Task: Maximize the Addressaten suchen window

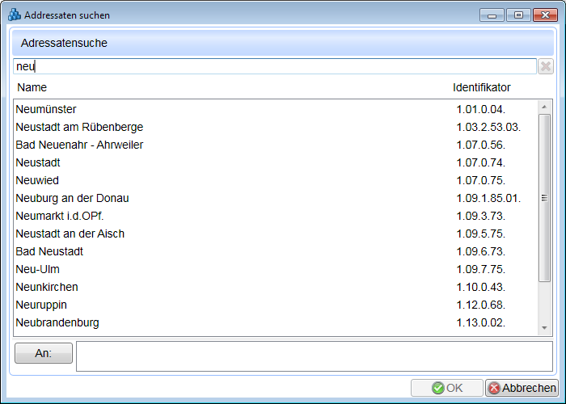Action: (x=517, y=15)
